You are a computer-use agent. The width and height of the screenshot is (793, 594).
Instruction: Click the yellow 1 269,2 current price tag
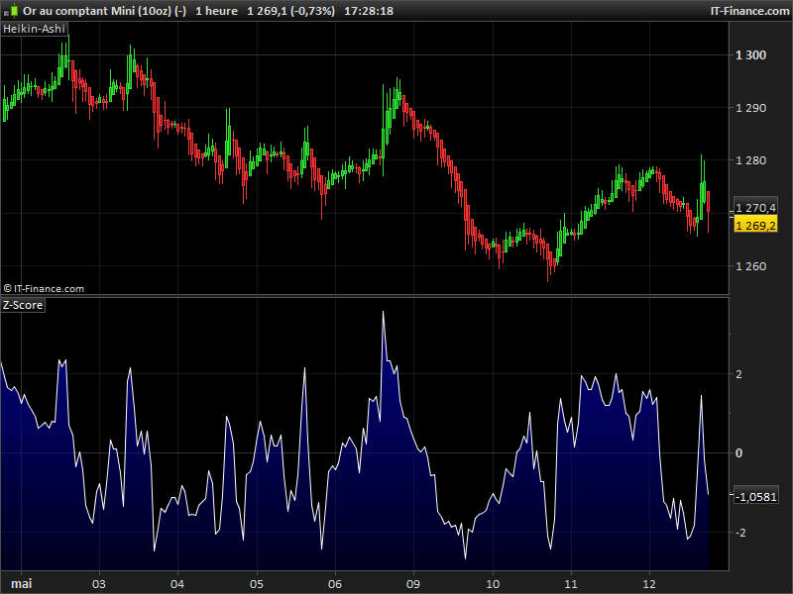tap(755, 226)
